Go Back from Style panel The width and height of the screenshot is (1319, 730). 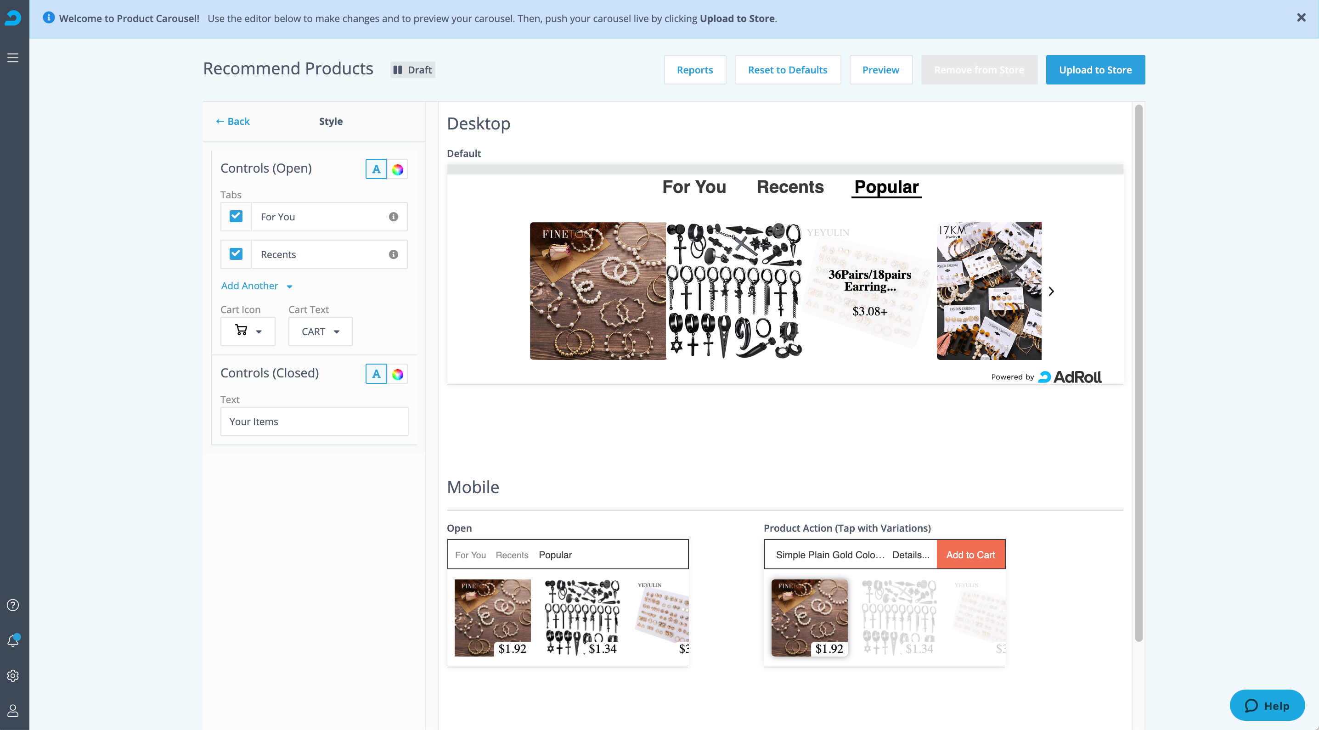pyautogui.click(x=232, y=121)
